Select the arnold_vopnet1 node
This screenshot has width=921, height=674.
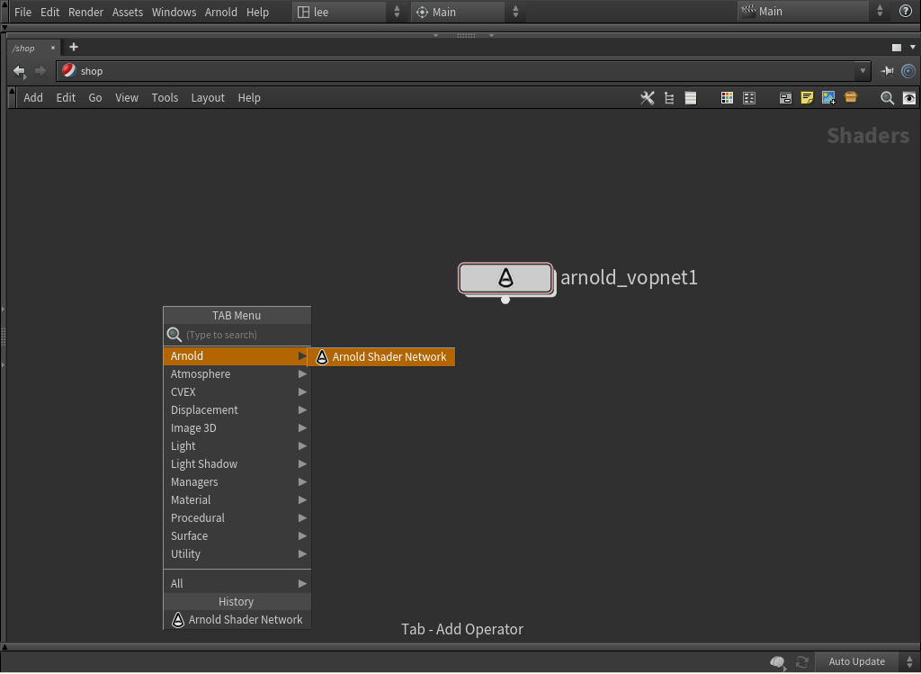tap(505, 278)
